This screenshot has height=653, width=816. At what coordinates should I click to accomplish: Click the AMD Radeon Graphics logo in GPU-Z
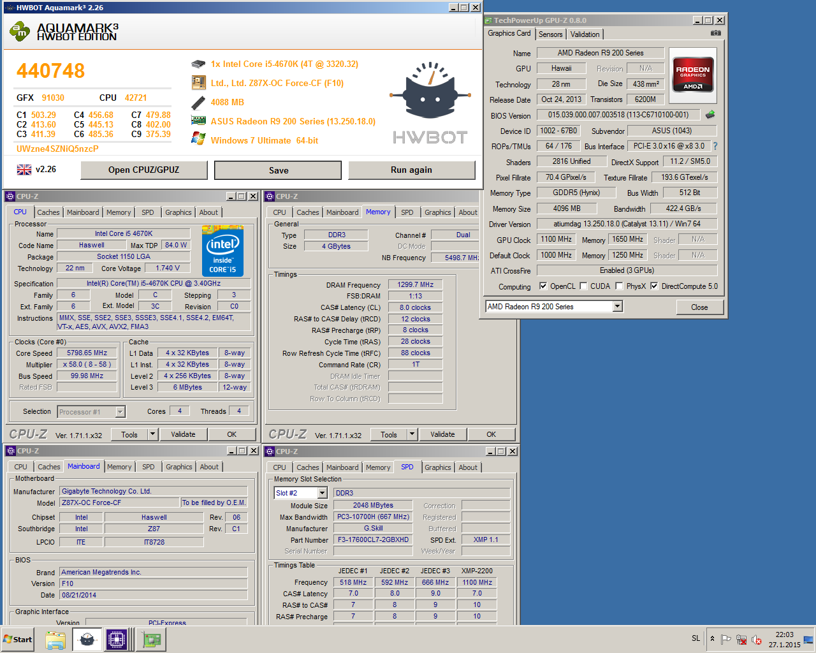pos(693,76)
